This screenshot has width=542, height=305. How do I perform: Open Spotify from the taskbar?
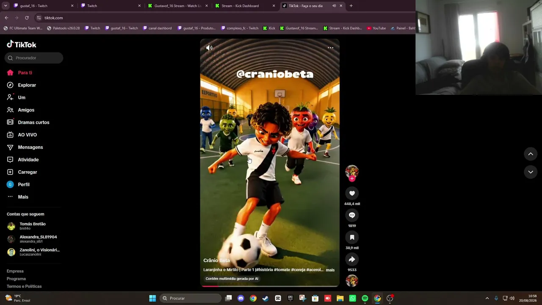365,298
